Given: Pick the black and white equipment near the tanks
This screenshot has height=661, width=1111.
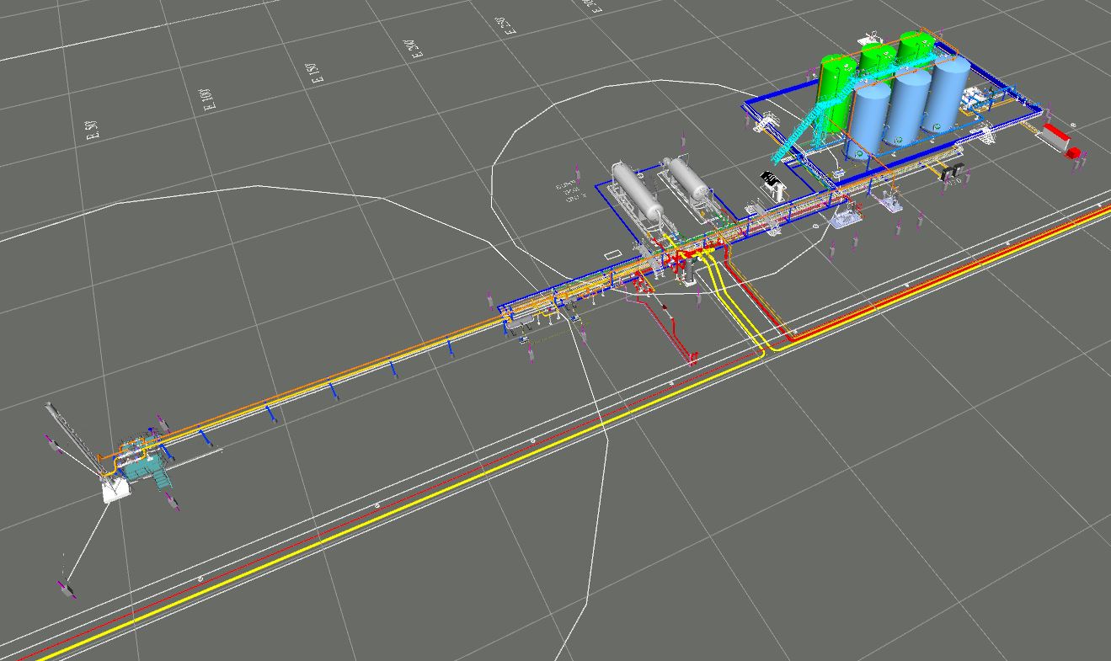Looking at the screenshot, I should click(x=771, y=179).
